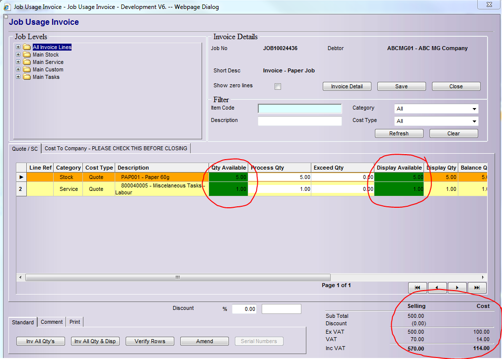Image resolution: width=502 pixels, height=359 pixels.
Task: Go to previous page of grid
Action: [437, 288]
